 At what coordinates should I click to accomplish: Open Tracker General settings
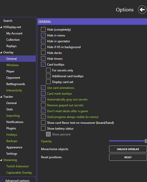click(11, 103)
